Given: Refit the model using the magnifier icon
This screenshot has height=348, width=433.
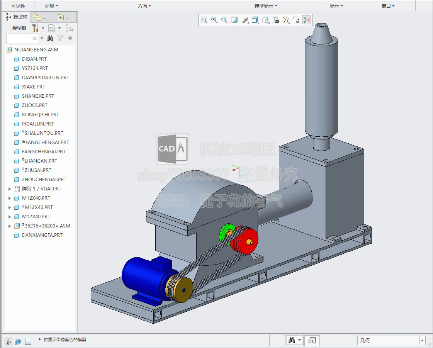Looking at the screenshot, I should [x=204, y=20].
